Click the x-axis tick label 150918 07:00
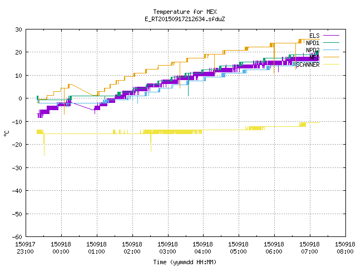The height and width of the screenshot is (267, 356). (310, 248)
